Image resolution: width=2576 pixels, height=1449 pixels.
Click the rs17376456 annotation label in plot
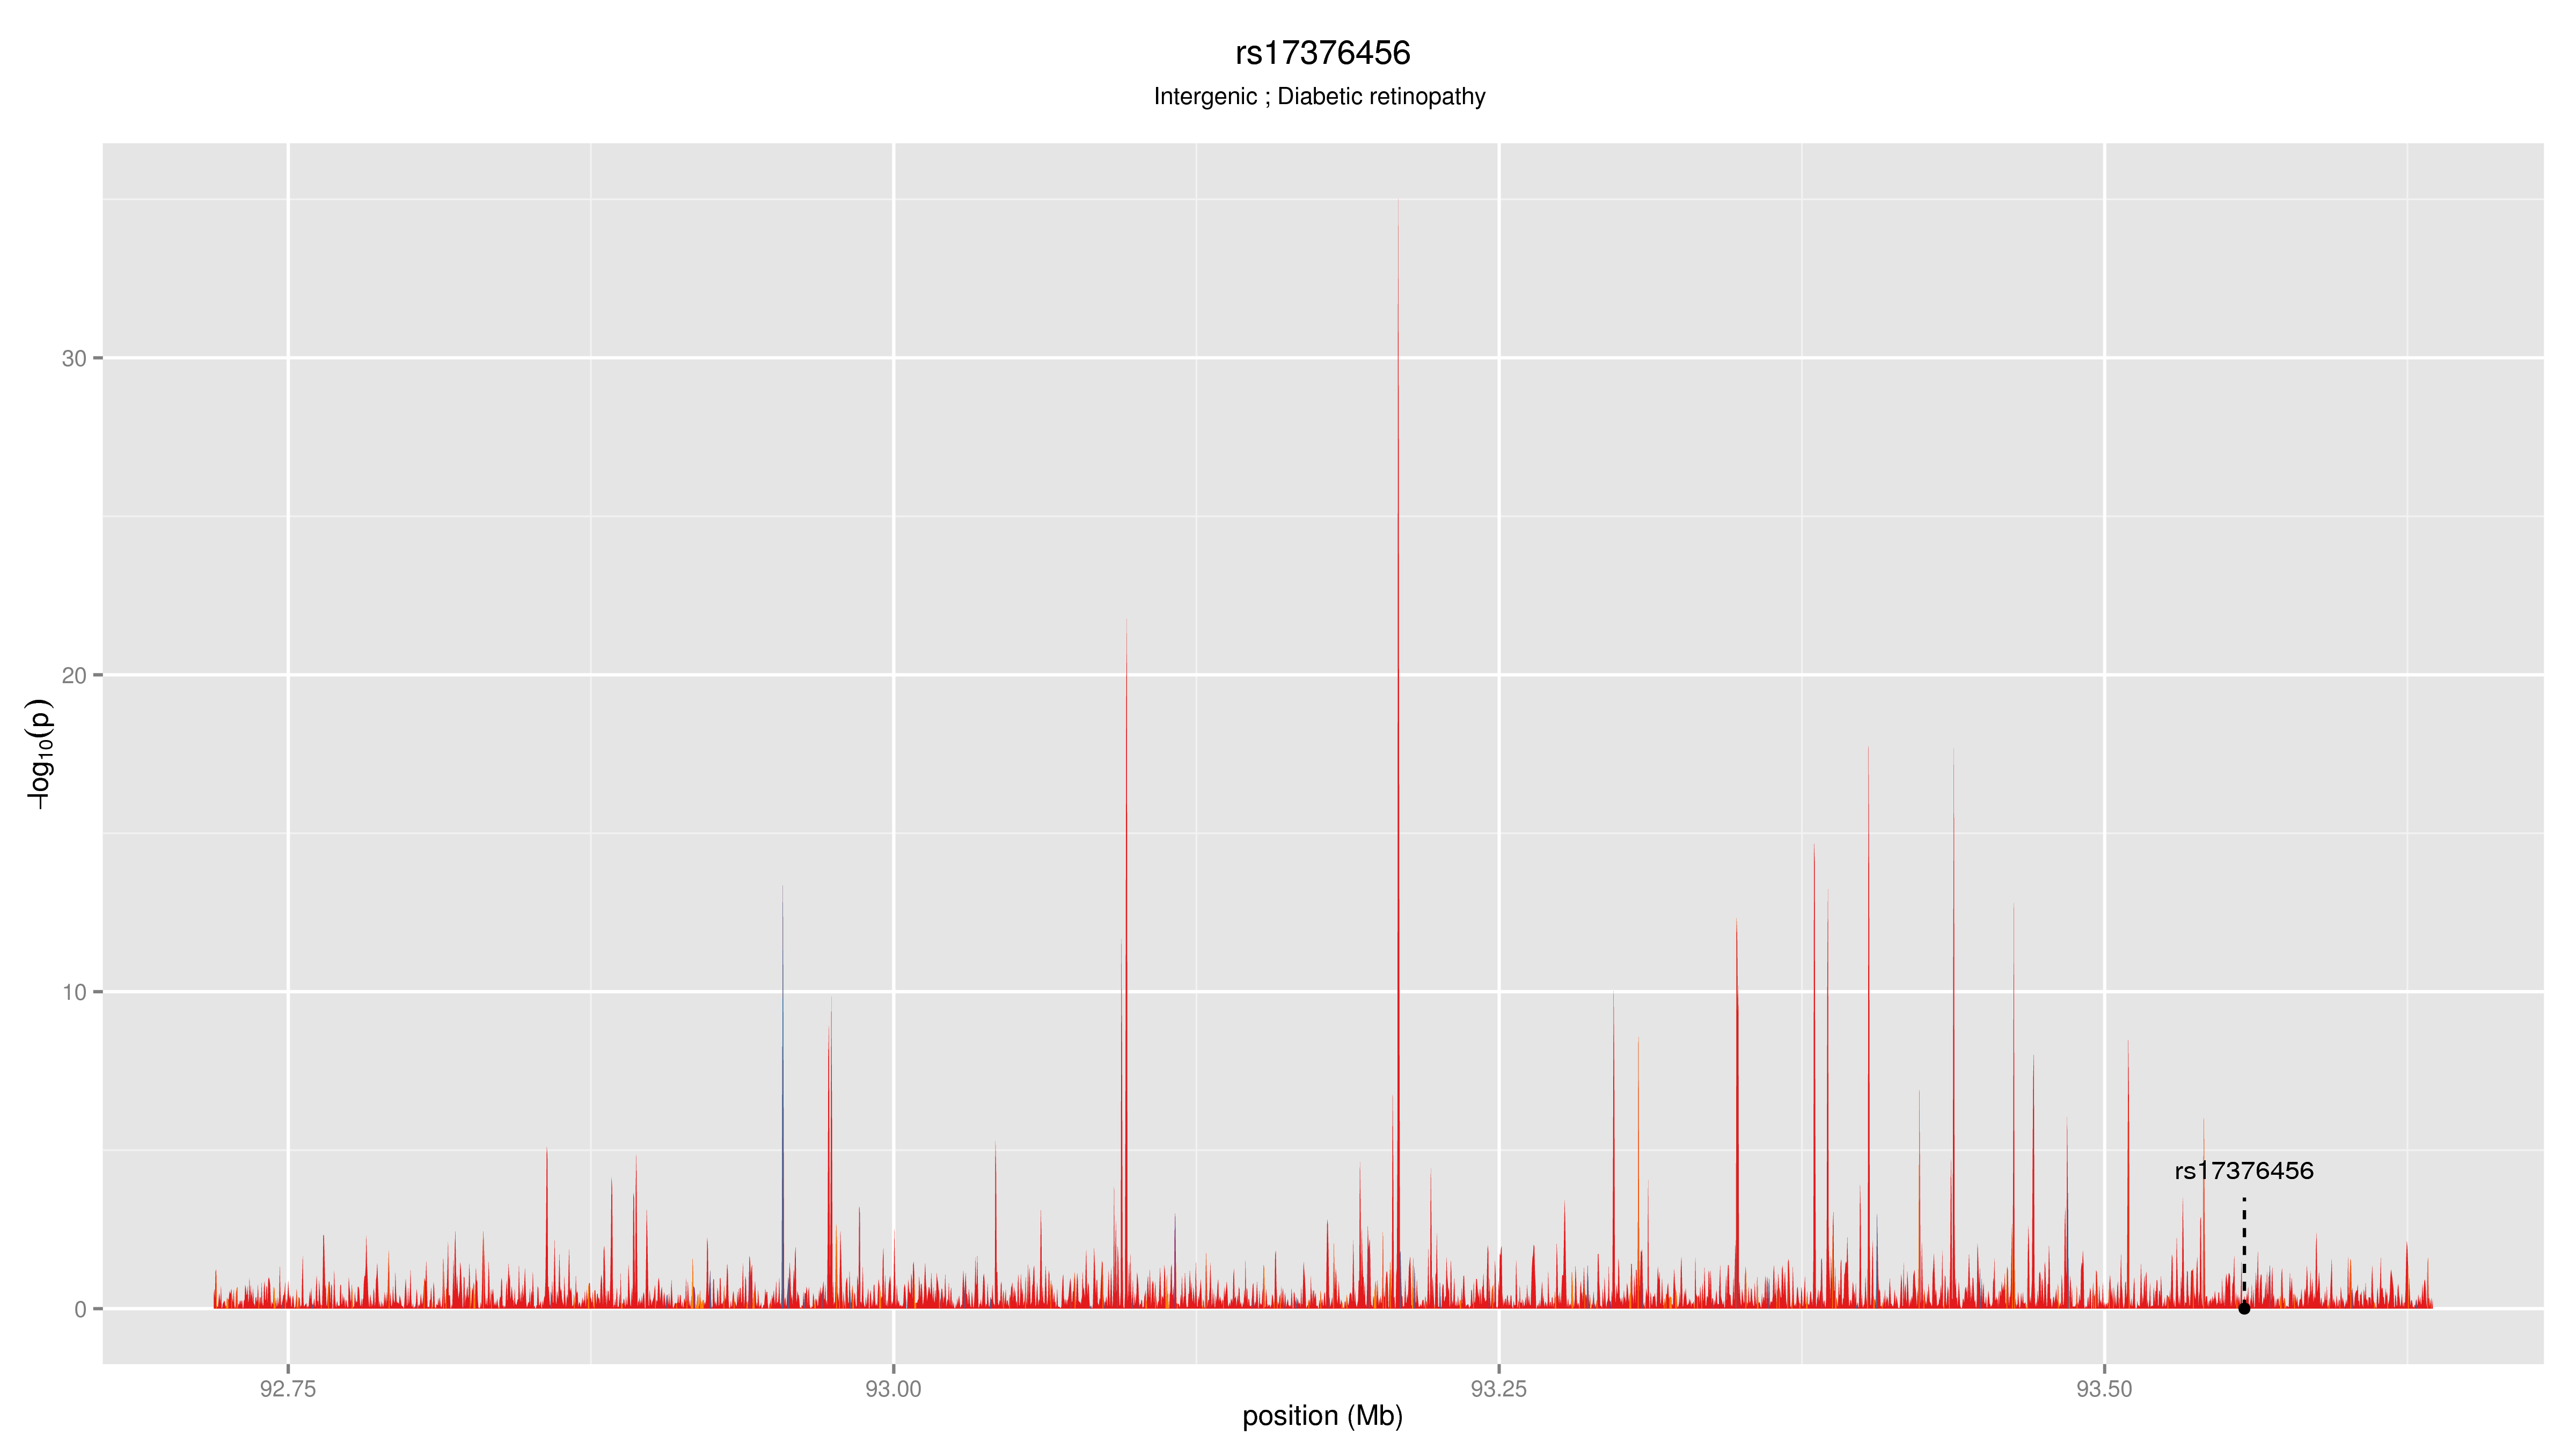pyautogui.click(x=2244, y=1171)
